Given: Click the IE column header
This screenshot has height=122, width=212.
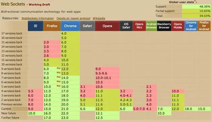Looking at the screenshot, I should pyautogui.click(x=36, y=26).
